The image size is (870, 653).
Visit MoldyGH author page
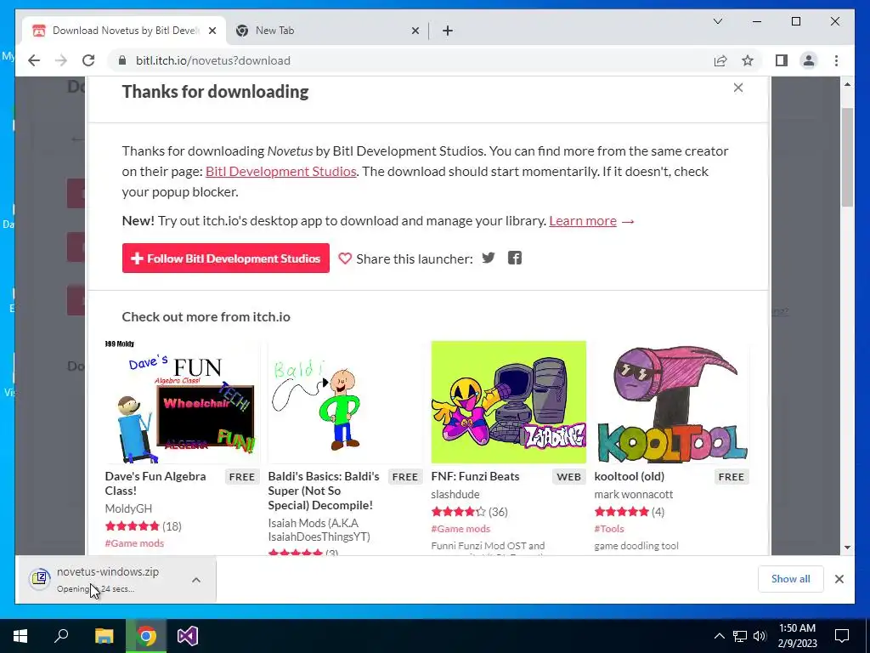128,508
